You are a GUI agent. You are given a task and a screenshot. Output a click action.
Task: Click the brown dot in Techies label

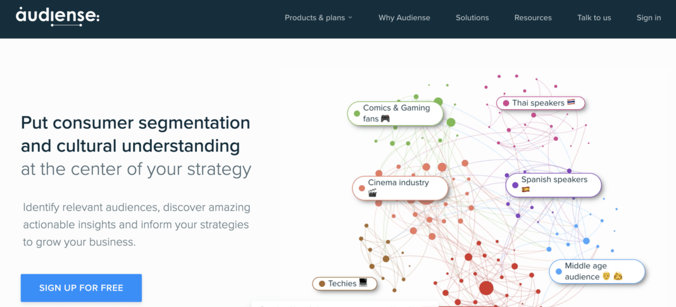click(x=322, y=284)
